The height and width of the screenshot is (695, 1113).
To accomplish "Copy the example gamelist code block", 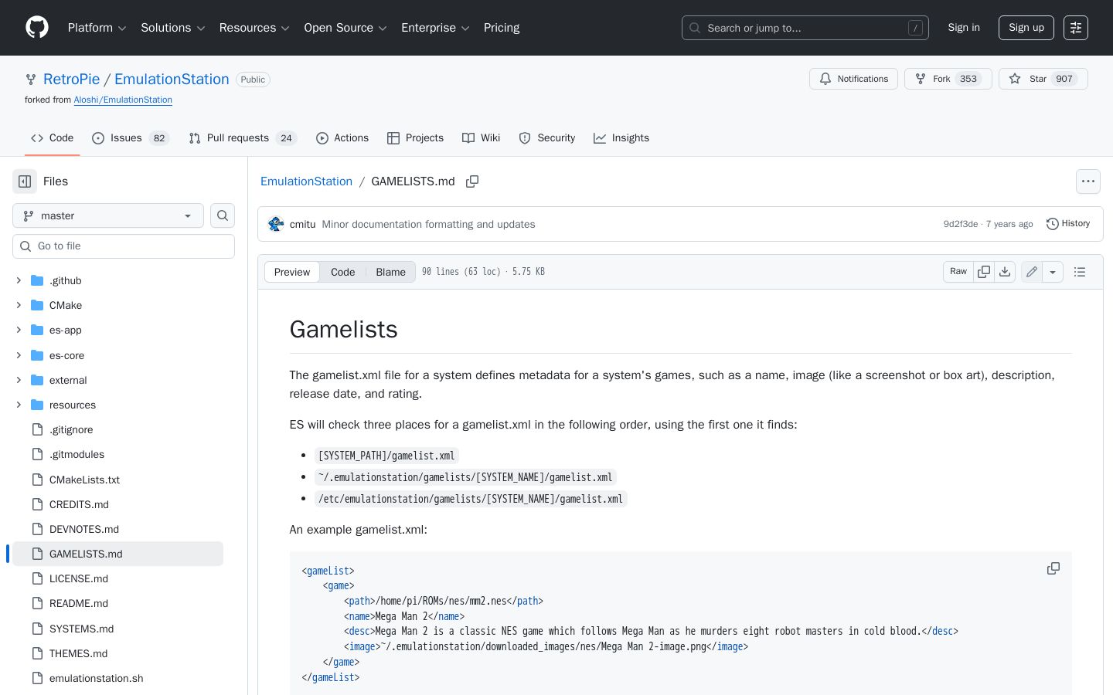I will point(1053,568).
